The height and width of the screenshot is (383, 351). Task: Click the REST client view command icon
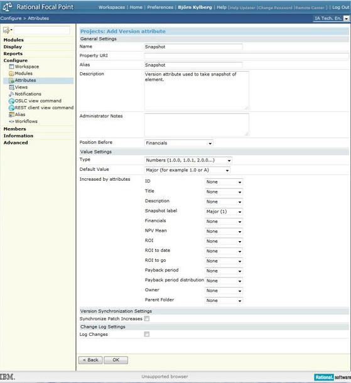click(11, 108)
